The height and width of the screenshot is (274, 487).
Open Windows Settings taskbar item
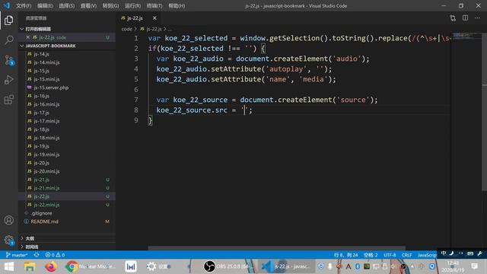click(x=159, y=266)
